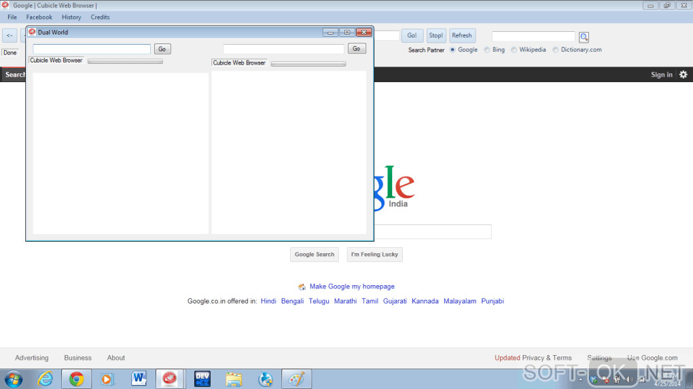Viewport: 693px width, 389px height.
Task: Click right progress bar in Dual World
Action: [x=308, y=64]
